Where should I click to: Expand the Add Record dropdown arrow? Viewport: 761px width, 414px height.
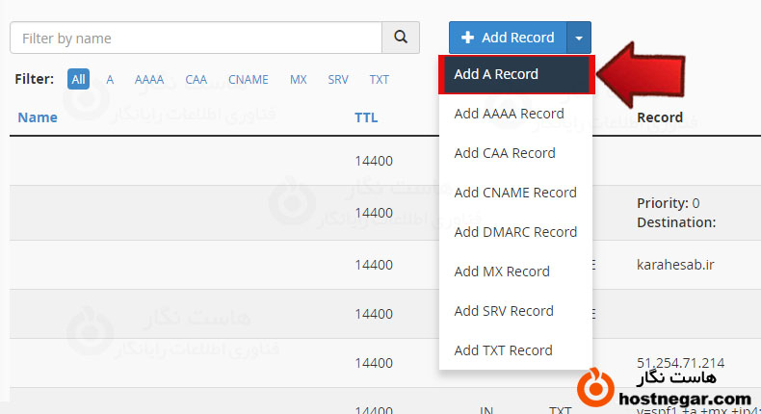tap(579, 38)
